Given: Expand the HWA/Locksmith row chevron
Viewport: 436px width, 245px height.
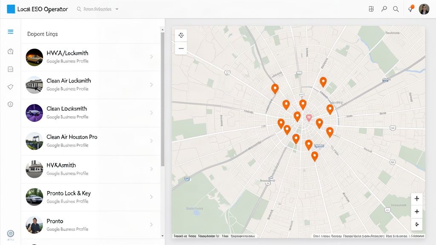Looking at the screenshot, I should click(x=151, y=57).
